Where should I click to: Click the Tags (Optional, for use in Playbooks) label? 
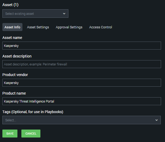[33, 112]
